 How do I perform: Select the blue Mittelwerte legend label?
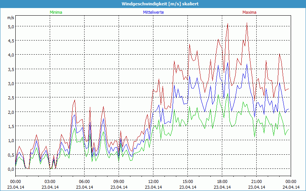click(x=153, y=12)
